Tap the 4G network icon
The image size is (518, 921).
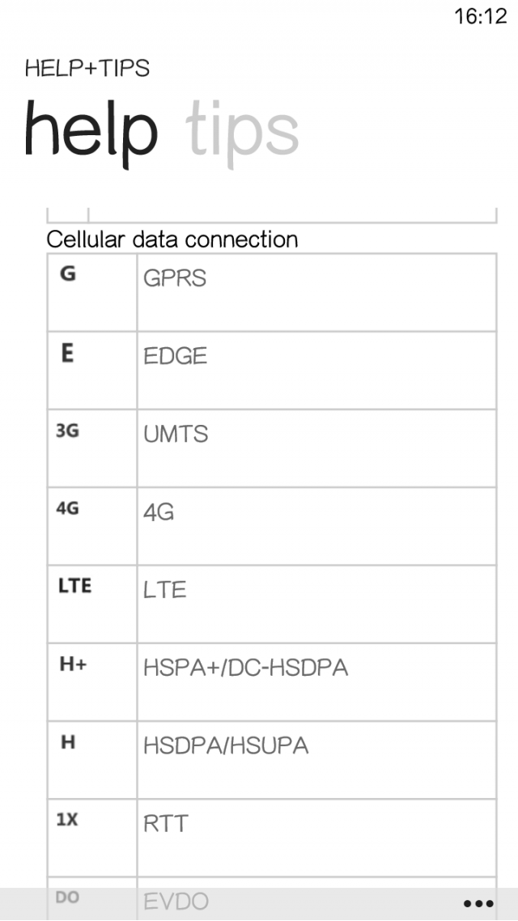68,510
